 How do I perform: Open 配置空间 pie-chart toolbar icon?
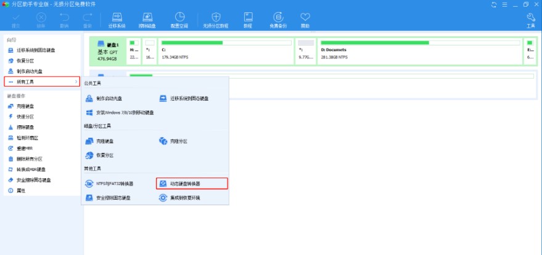click(x=179, y=20)
